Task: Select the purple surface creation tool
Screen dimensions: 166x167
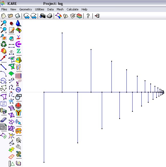Action: (3, 97)
